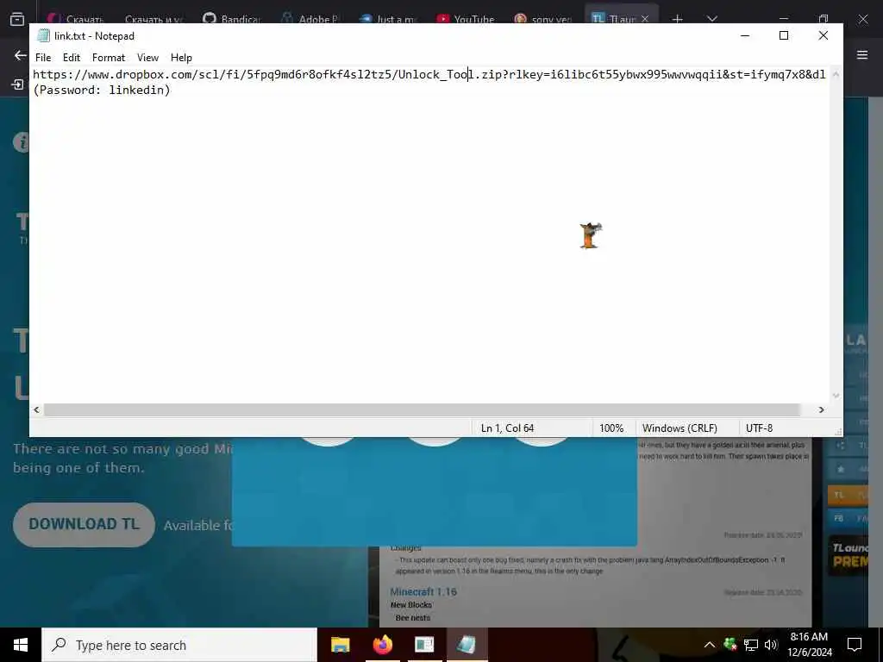Image resolution: width=883 pixels, height=662 pixels.
Task: Open File Explorer from the taskbar
Action: point(340,645)
